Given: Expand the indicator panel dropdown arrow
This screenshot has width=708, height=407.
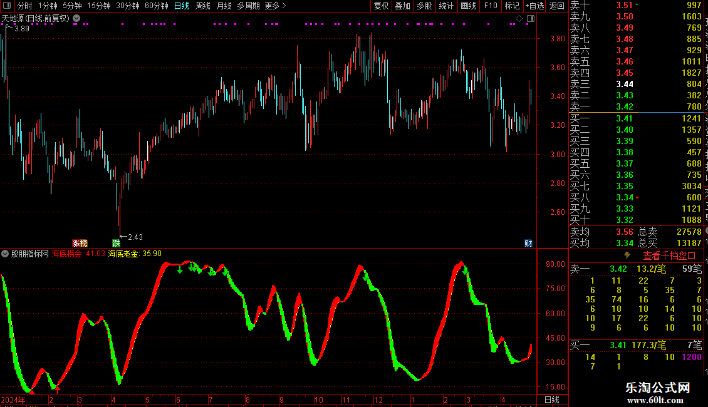Looking at the screenshot, I should [5, 254].
